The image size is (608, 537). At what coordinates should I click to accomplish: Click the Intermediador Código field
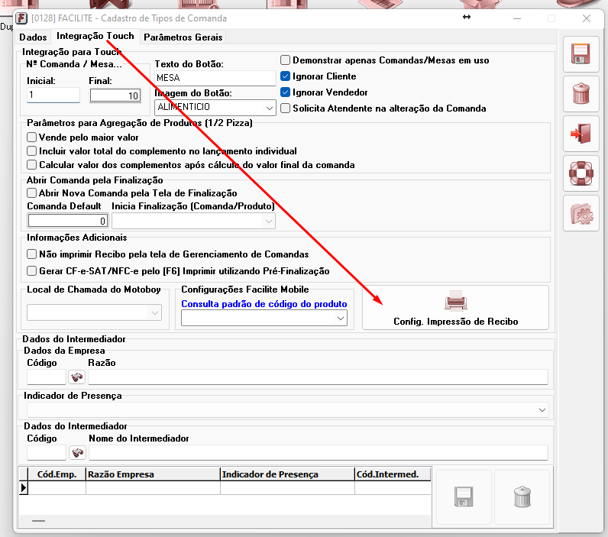(x=47, y=452)
